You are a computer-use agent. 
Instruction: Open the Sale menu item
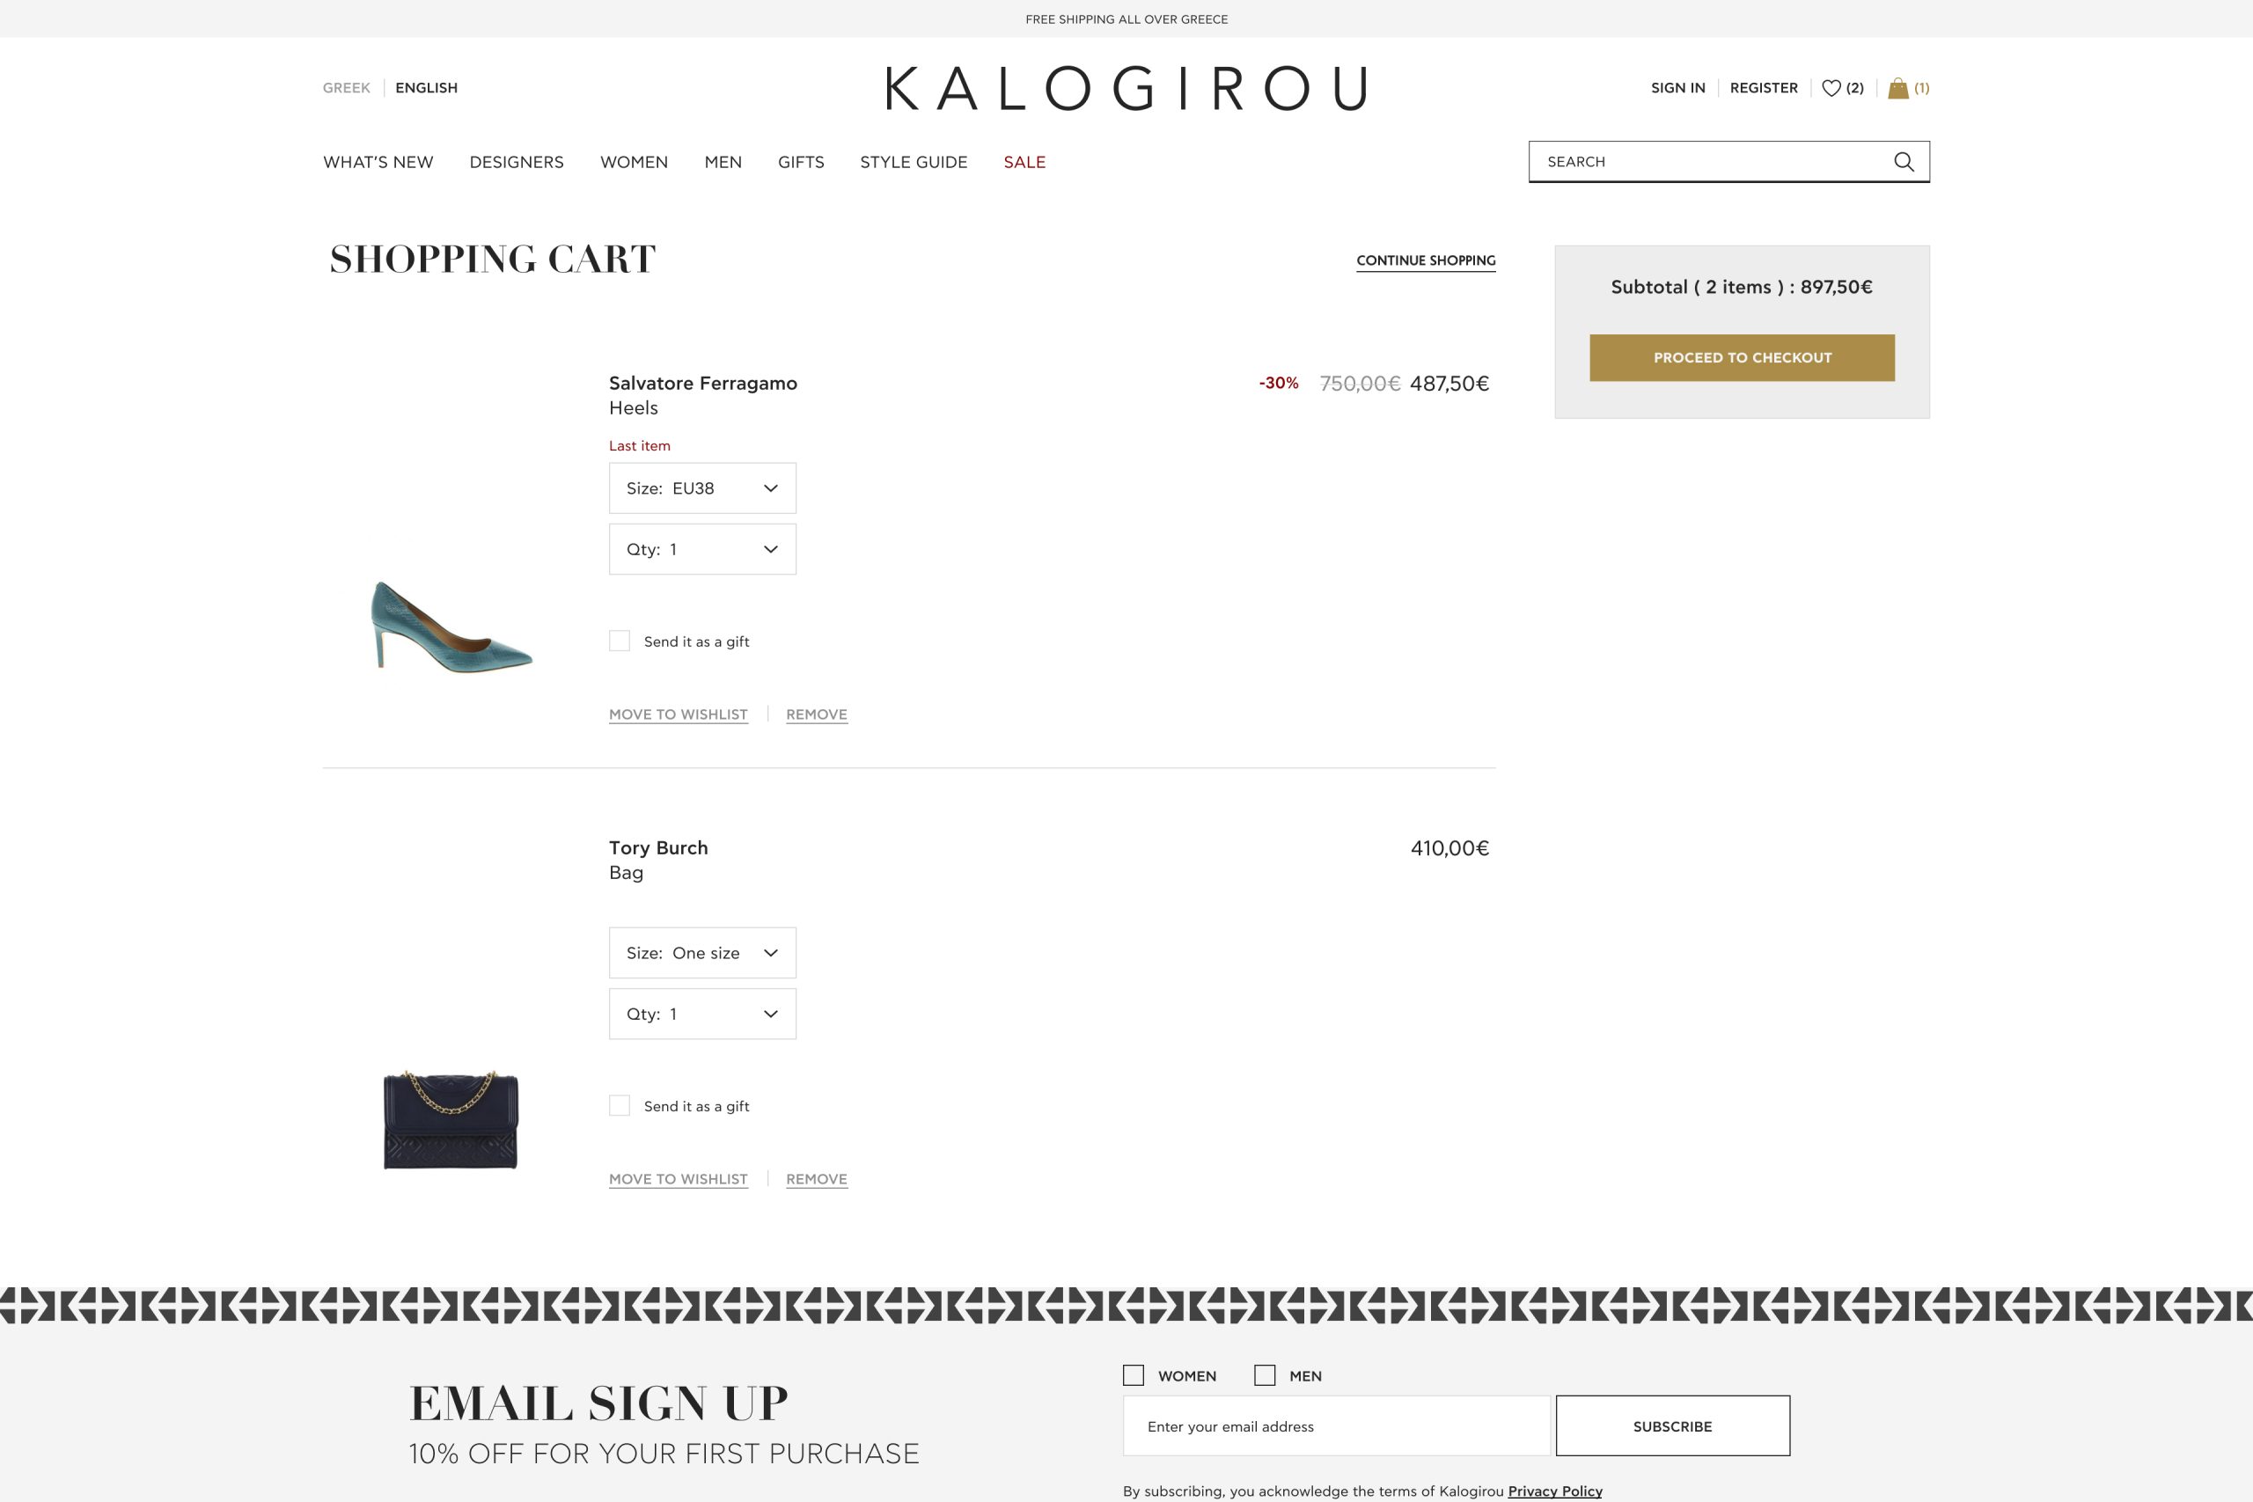click(1024, 162)
